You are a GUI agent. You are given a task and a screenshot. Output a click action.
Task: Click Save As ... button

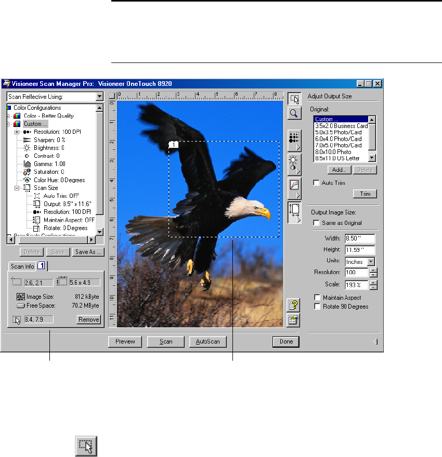click(88, 252)
